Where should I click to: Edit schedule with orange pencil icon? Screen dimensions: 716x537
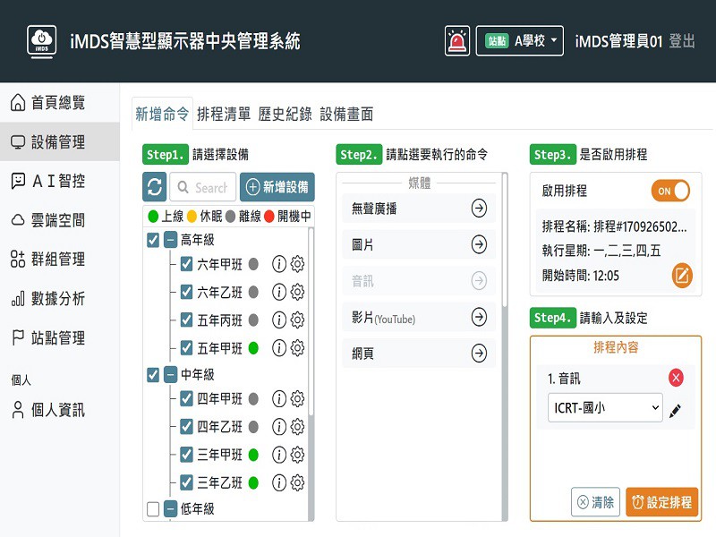click(682, 276)
